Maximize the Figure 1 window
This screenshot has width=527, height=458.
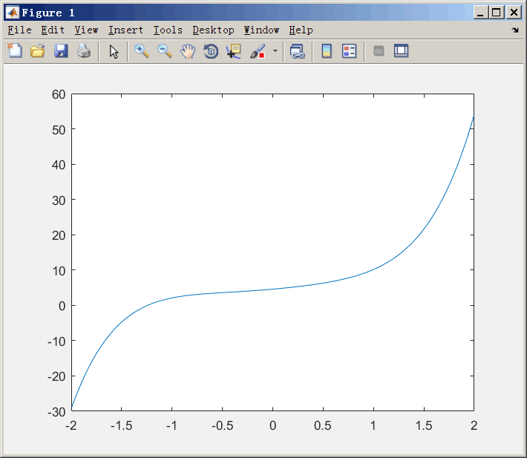click(497, 13)
